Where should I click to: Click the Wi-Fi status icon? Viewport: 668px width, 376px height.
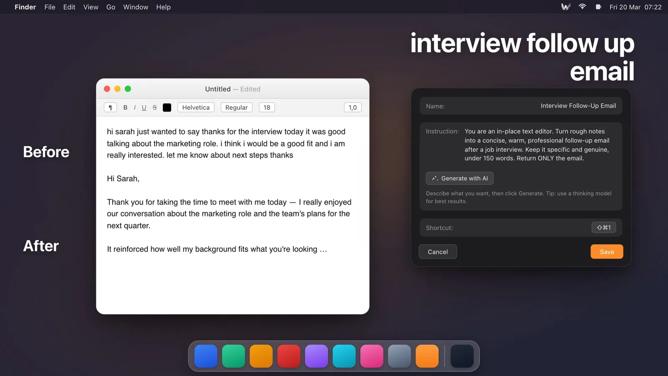[582, 7]
